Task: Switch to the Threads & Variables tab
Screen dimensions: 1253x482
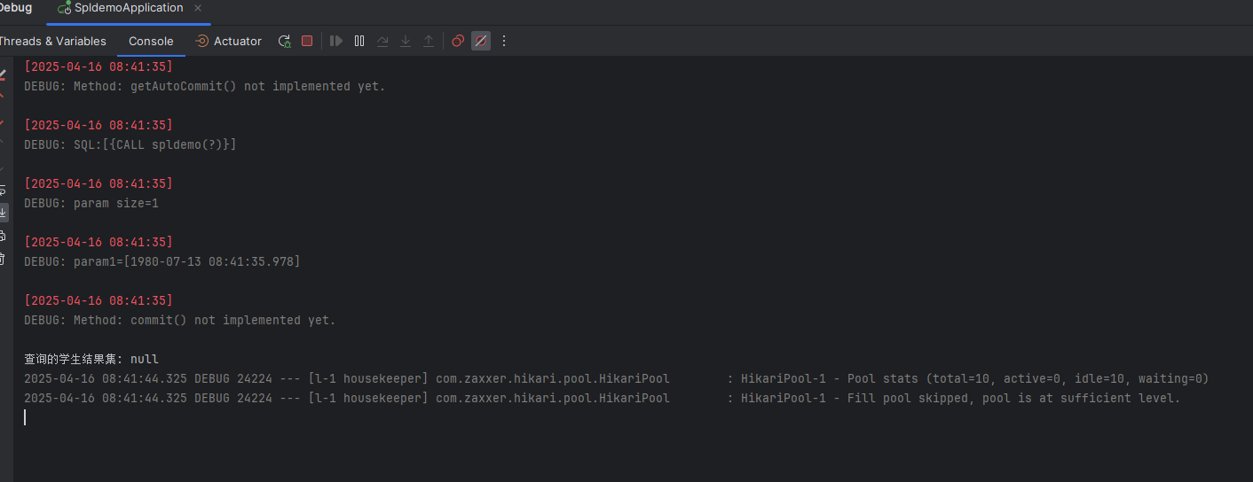Action: (51, 41)
